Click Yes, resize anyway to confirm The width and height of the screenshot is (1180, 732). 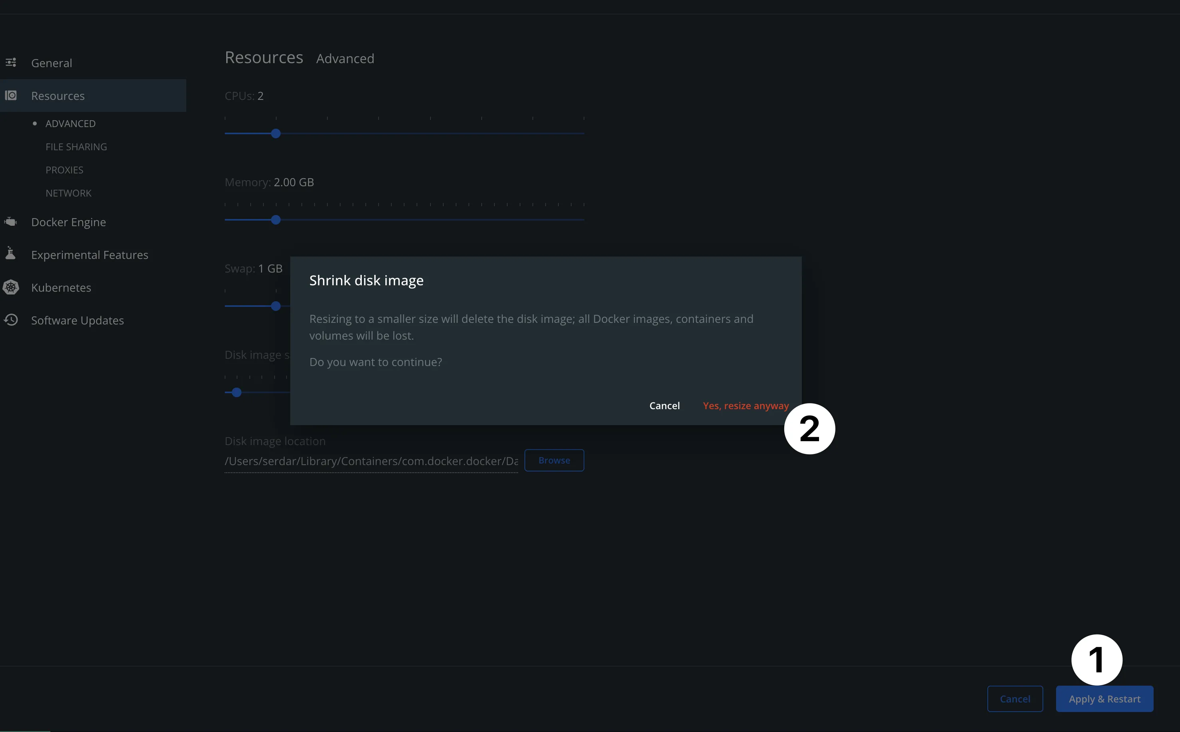(745, 406)
